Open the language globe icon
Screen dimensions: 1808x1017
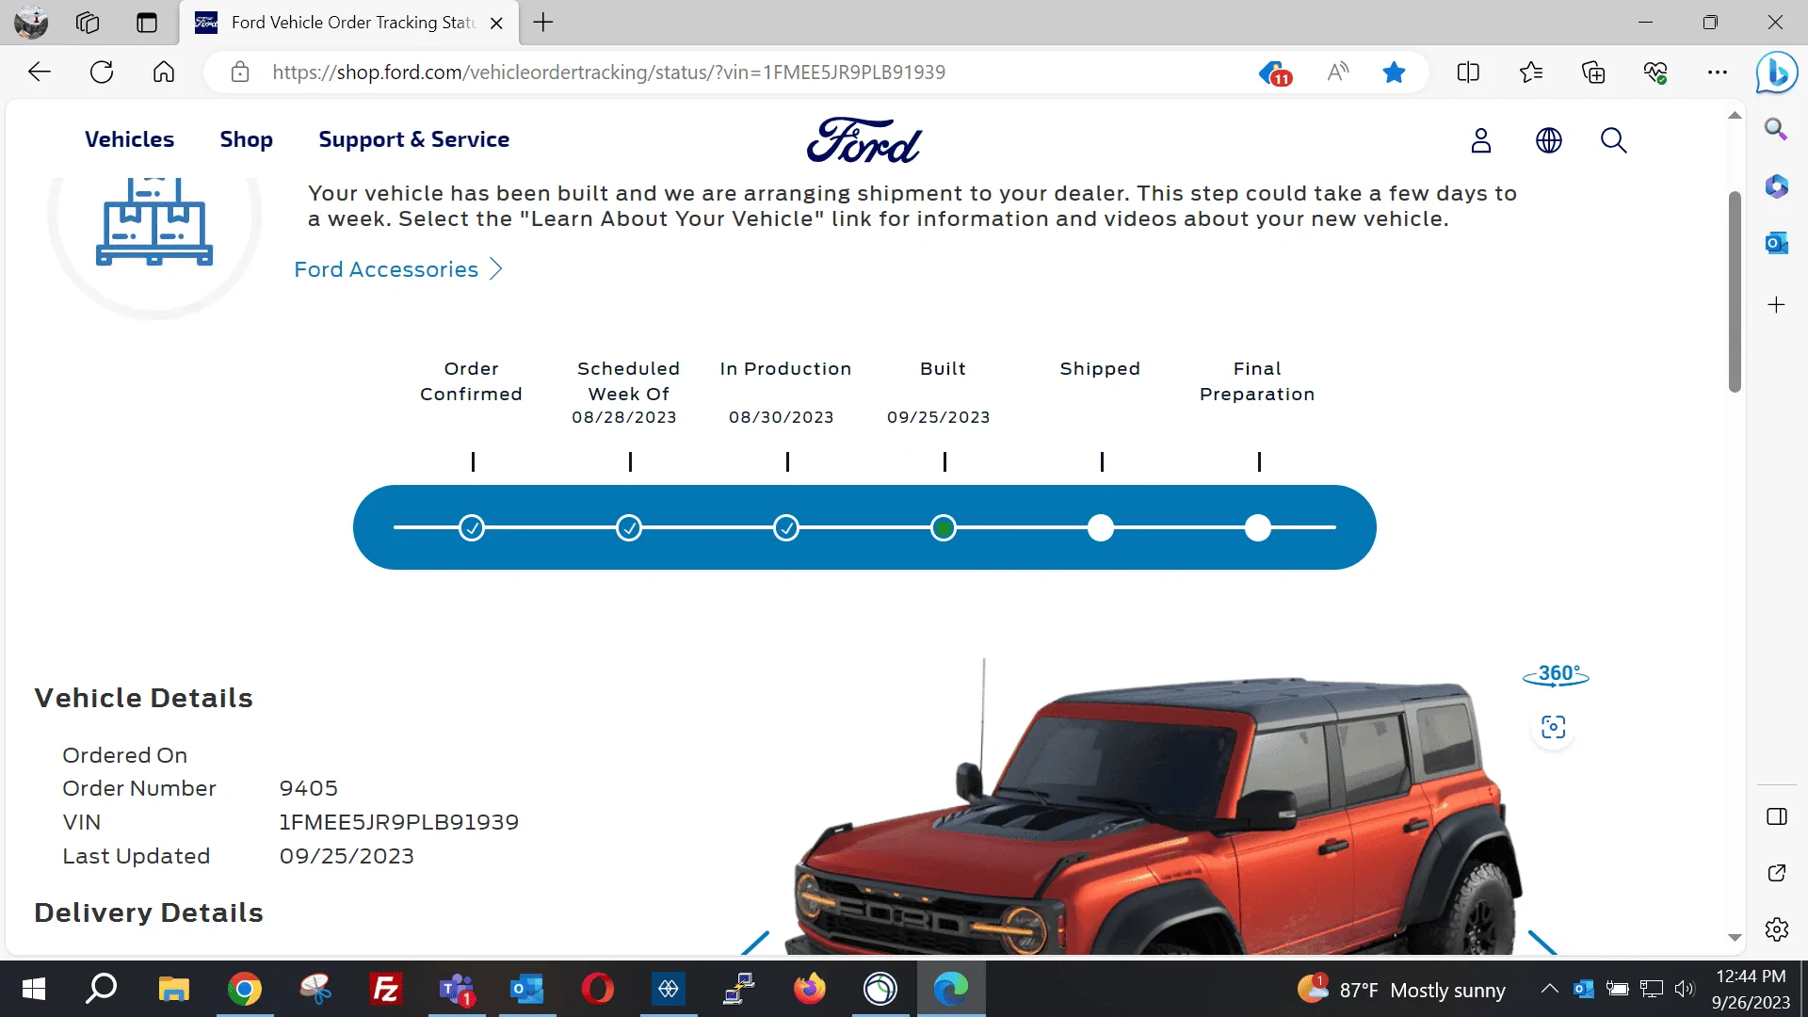tap(1549, 140)
